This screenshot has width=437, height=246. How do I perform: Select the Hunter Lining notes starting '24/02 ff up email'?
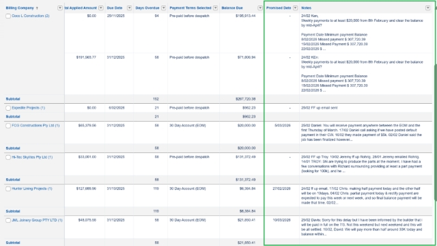pos(361,195)
